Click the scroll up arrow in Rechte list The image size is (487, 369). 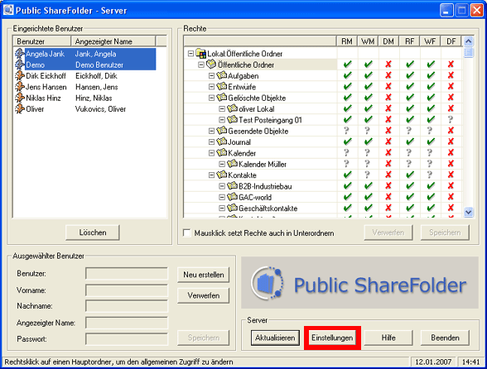(469, 41)
